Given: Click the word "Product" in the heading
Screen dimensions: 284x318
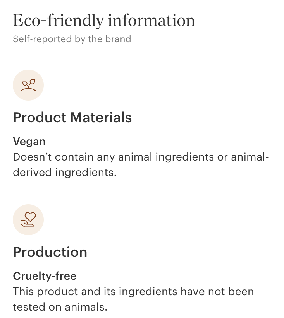Looking at the screenshot, I should tap(40, 118).
